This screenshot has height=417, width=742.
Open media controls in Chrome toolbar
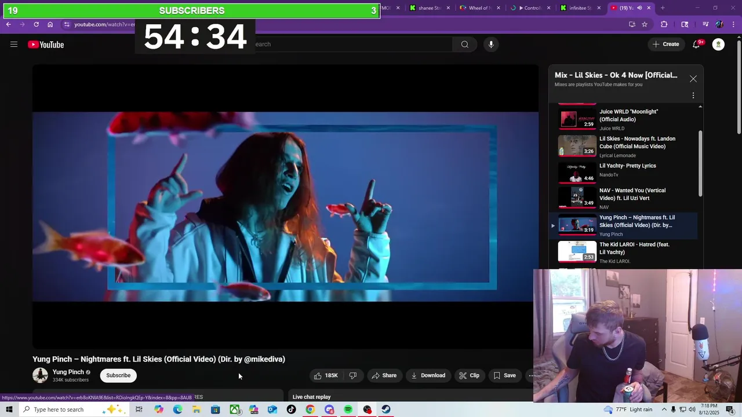click(705, 24)
